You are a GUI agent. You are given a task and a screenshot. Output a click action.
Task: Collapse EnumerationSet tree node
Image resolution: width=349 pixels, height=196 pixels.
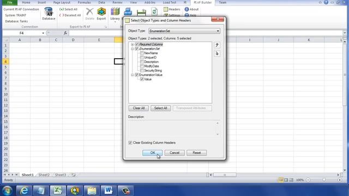[132, 48]
